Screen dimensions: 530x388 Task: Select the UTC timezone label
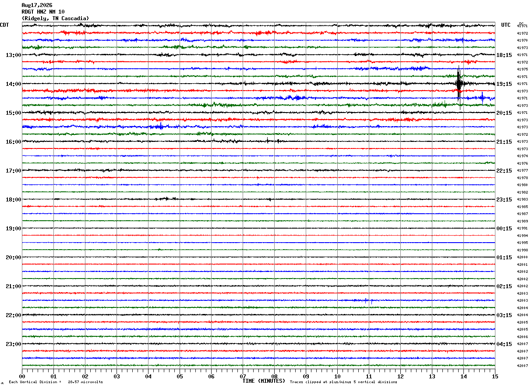pos(506,25)
